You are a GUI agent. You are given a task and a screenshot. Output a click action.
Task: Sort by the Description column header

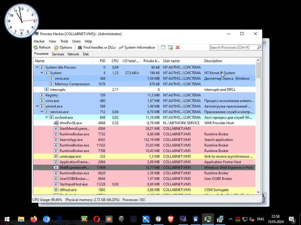(229, 61)
